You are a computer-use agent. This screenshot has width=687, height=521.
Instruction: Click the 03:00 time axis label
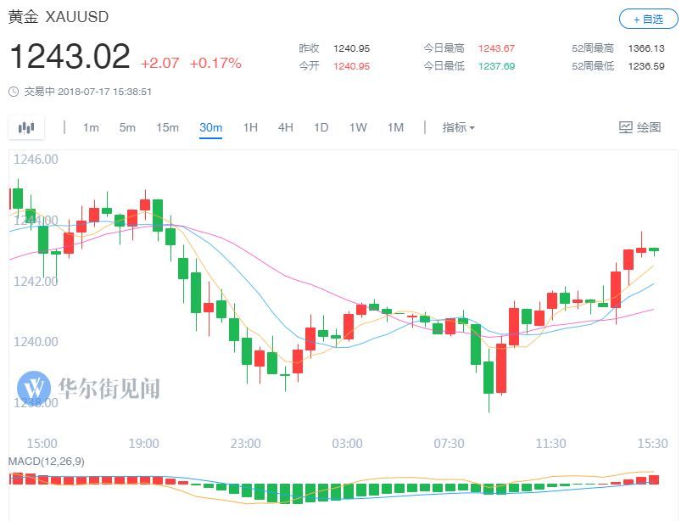click(347, 444)
